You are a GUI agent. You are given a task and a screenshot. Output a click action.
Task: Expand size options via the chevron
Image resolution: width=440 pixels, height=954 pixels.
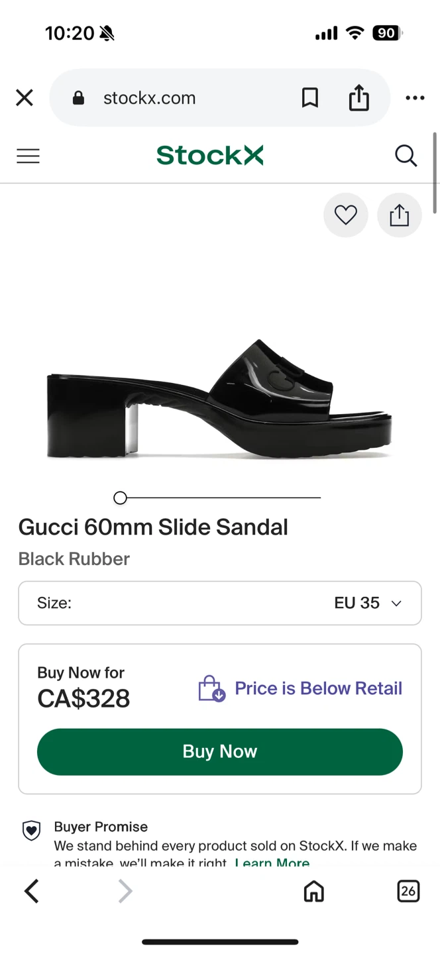(x=396, y=603)
